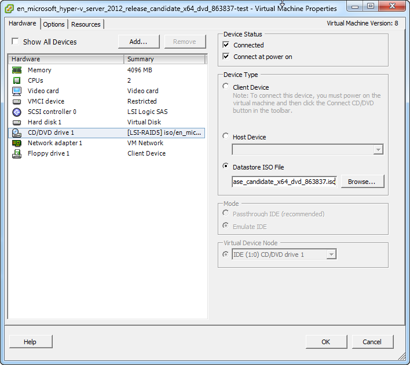Close the Virtual Machine Properties window
Screen dimensions: 410x365
tap(392, 6)
